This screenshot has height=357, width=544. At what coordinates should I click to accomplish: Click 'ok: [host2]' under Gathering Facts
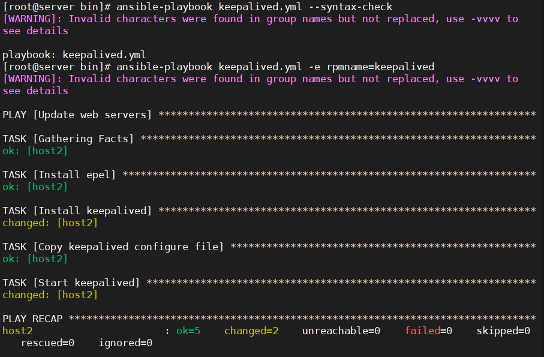35,151
